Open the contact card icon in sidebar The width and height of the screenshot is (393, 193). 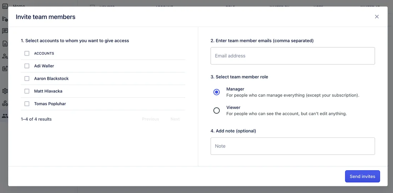click(x=5, y=44)
